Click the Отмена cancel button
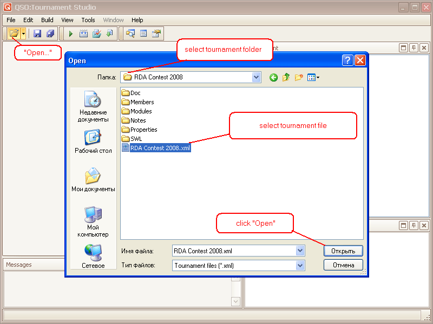 coord(343,265)
